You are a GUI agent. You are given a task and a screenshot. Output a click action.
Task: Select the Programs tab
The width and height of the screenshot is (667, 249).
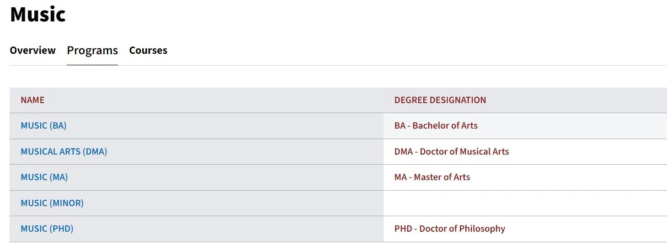coord(92,50)
